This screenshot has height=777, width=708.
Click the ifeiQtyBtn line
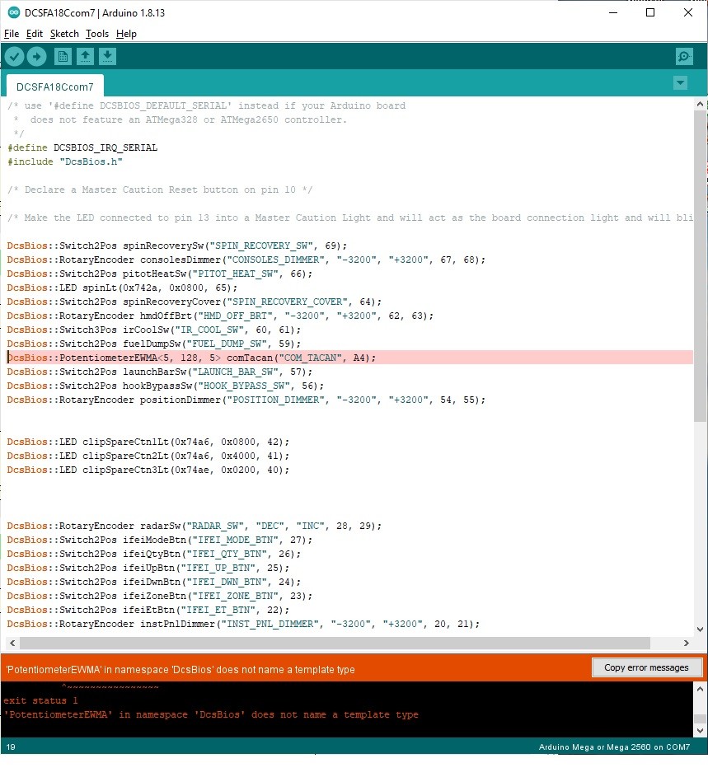click(x=153, y=554)
